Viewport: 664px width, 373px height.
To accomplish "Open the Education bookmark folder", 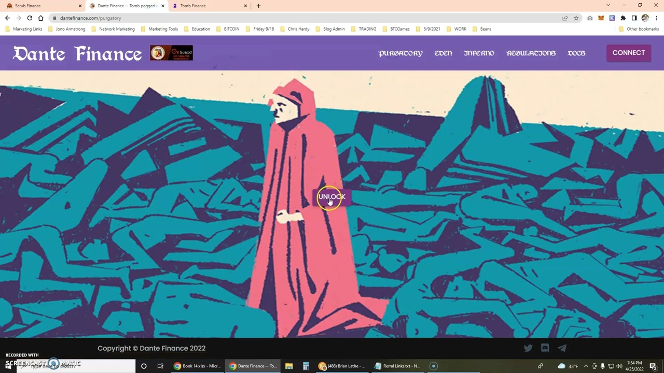I will tap(197, 29).
